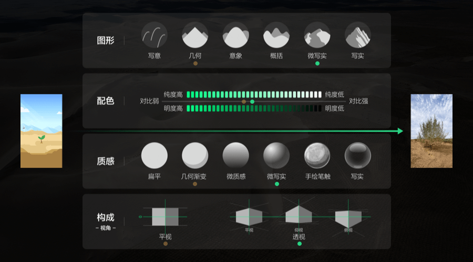Select the 概括 mountain shape icon
This screenshot has width=473, height=262.
[276, 35]
